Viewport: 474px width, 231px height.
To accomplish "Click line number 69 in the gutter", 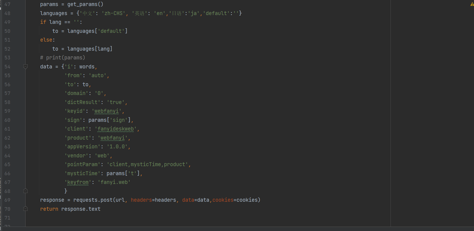I will pyautogui.click(x=7, y=200).
